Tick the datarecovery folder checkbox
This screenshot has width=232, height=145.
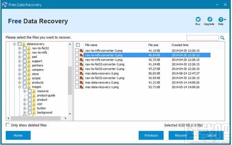pos(20,44)
